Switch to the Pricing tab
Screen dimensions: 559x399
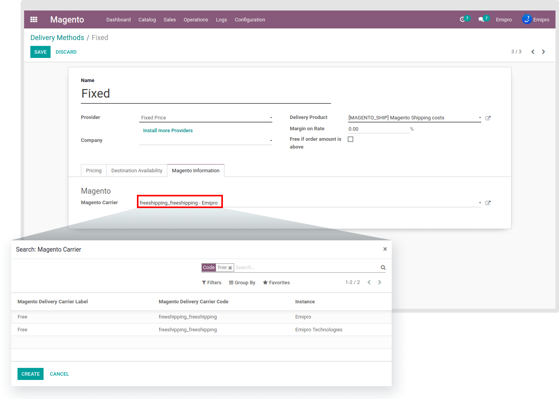[x=94, y=171]
